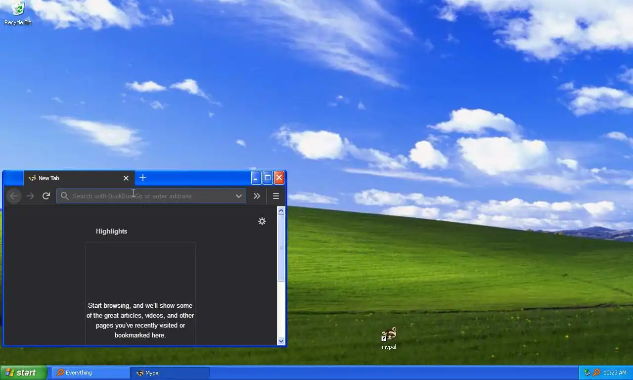Open the Recycle Bin desktop icon
The width and height of the screenshot is (633, 380).
[x=18, y=13]
